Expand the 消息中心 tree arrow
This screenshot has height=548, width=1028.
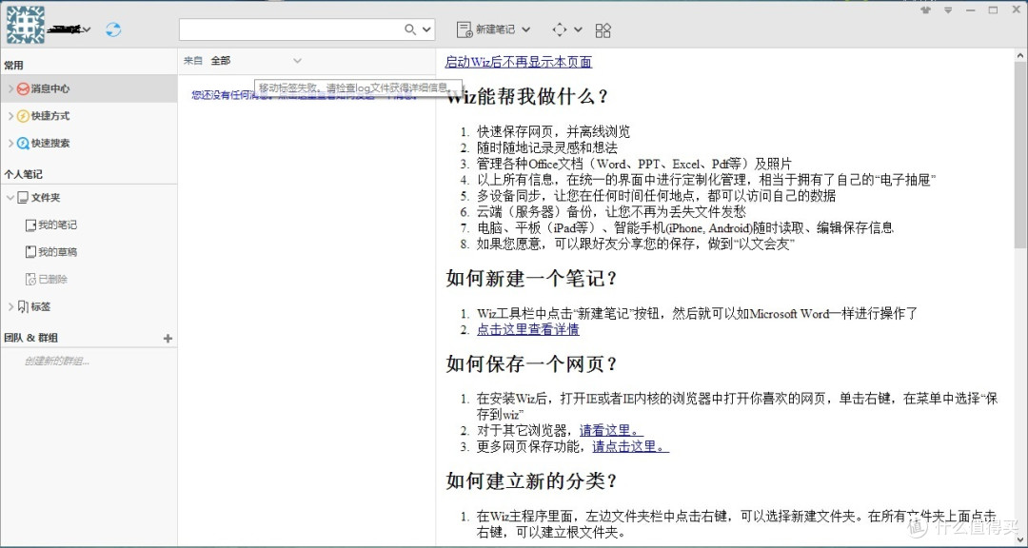[x=10, y=88]
